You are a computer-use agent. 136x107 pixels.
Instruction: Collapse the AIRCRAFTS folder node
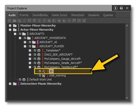pyautogui.click(x=15, y=34)
